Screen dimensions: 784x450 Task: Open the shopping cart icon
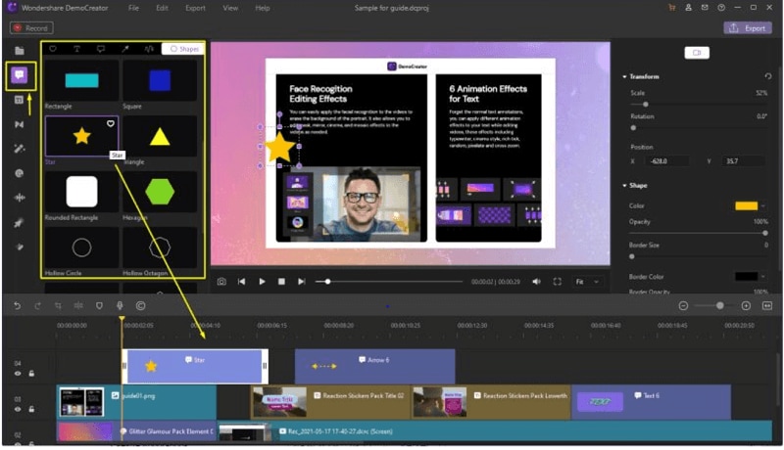tap(671, 8)
